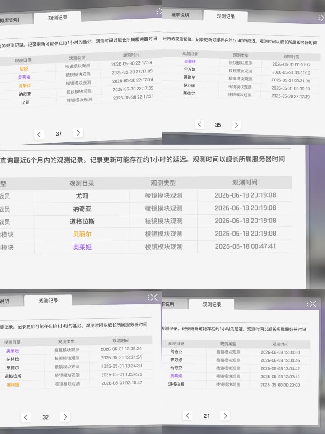The height and width of the screenshot is (434, 325).
Task: Click 尤莉 in the June 18 table
Action: tap(82, 196)
